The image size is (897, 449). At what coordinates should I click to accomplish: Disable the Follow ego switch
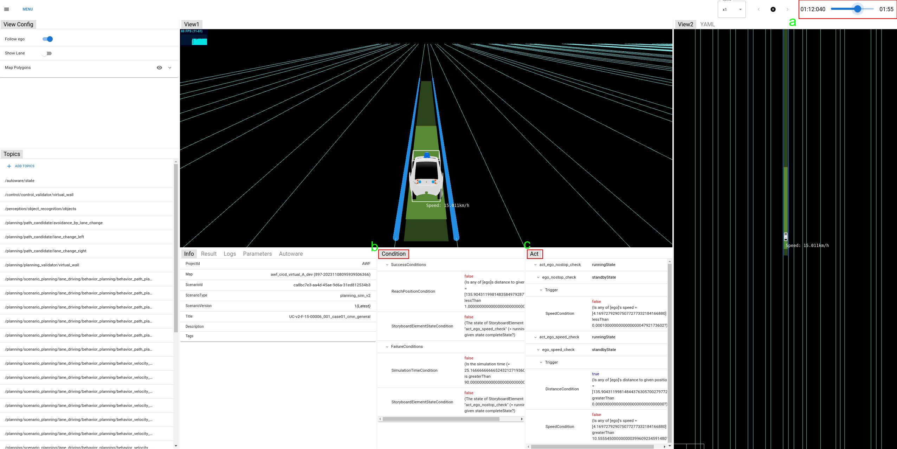pyautogui.click(x=47, y=39)
